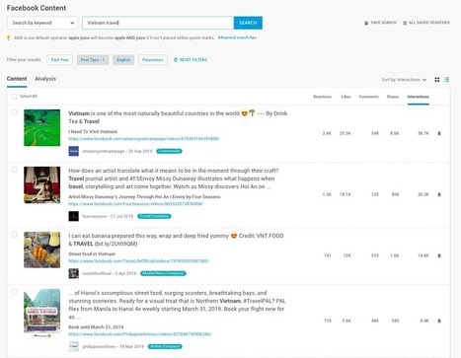The height and width of the screenshot is (358, 461).
Task: Click All Saved Searches text link
Action: coord(429,23)
